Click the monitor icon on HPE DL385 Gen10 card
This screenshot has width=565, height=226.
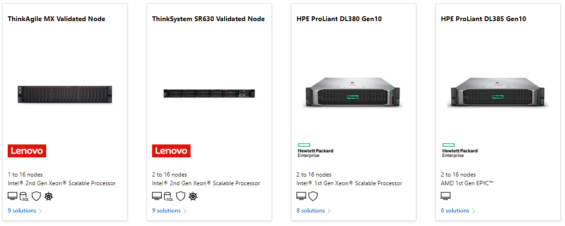coord(446,196)
